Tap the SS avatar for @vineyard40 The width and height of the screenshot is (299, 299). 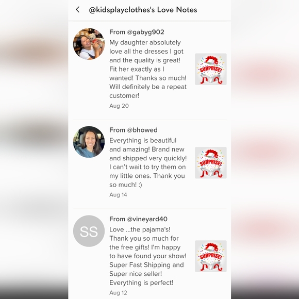tap(89, 231)
